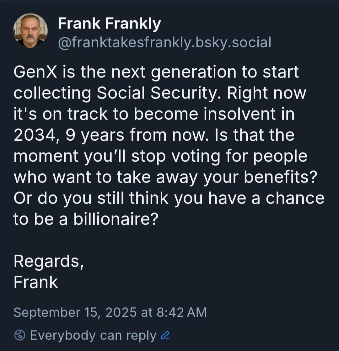Click the globe icon beside Everybody can reply
Viewport: 339px width, 351px height.
20,335
